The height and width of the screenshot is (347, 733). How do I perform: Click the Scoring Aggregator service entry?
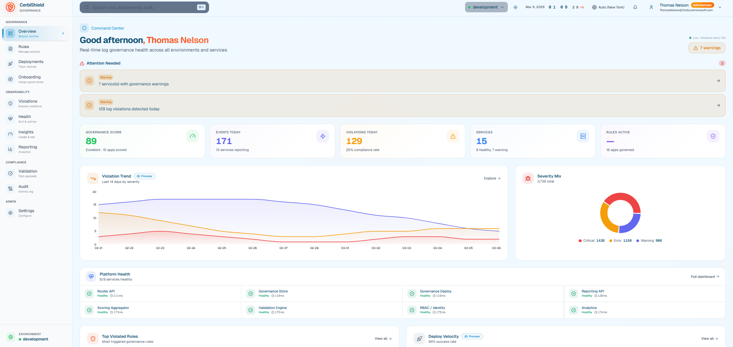coord(160,310)
